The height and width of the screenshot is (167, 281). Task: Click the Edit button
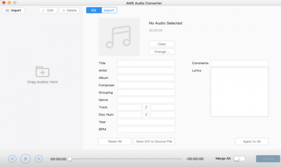[x=48, y=11]
